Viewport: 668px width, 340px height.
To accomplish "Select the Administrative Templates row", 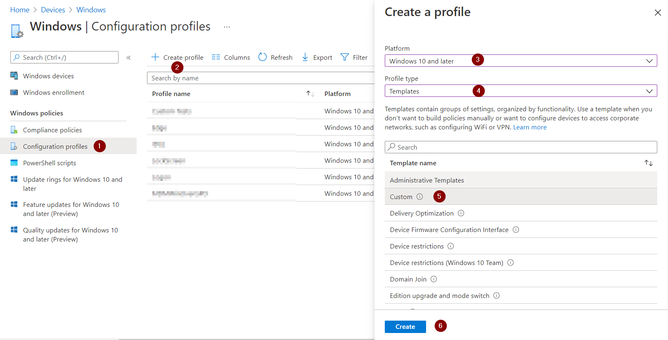I will point(521,180).
